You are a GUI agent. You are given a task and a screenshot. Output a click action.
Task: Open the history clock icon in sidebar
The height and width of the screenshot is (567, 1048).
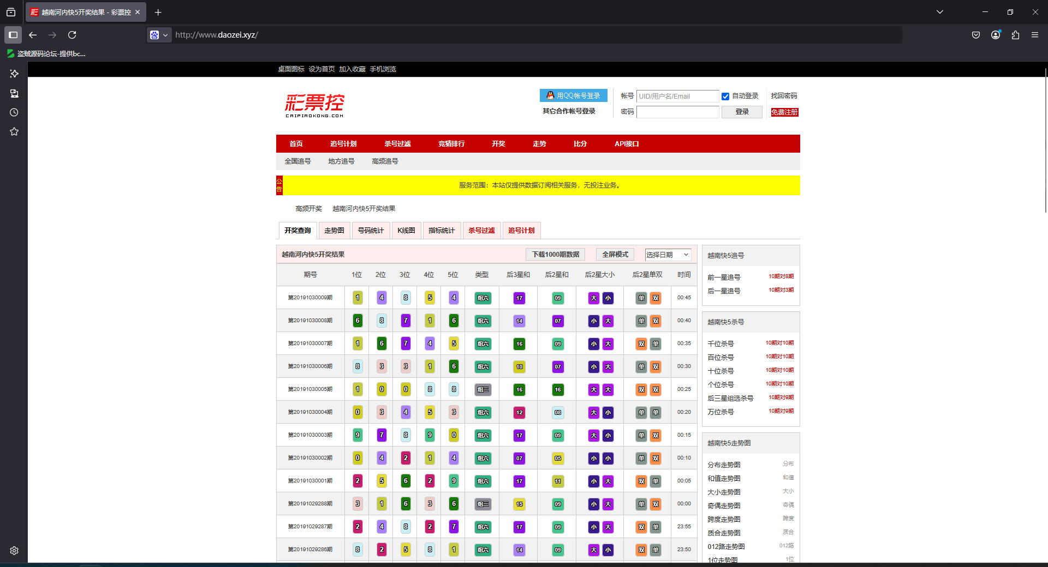14,112
